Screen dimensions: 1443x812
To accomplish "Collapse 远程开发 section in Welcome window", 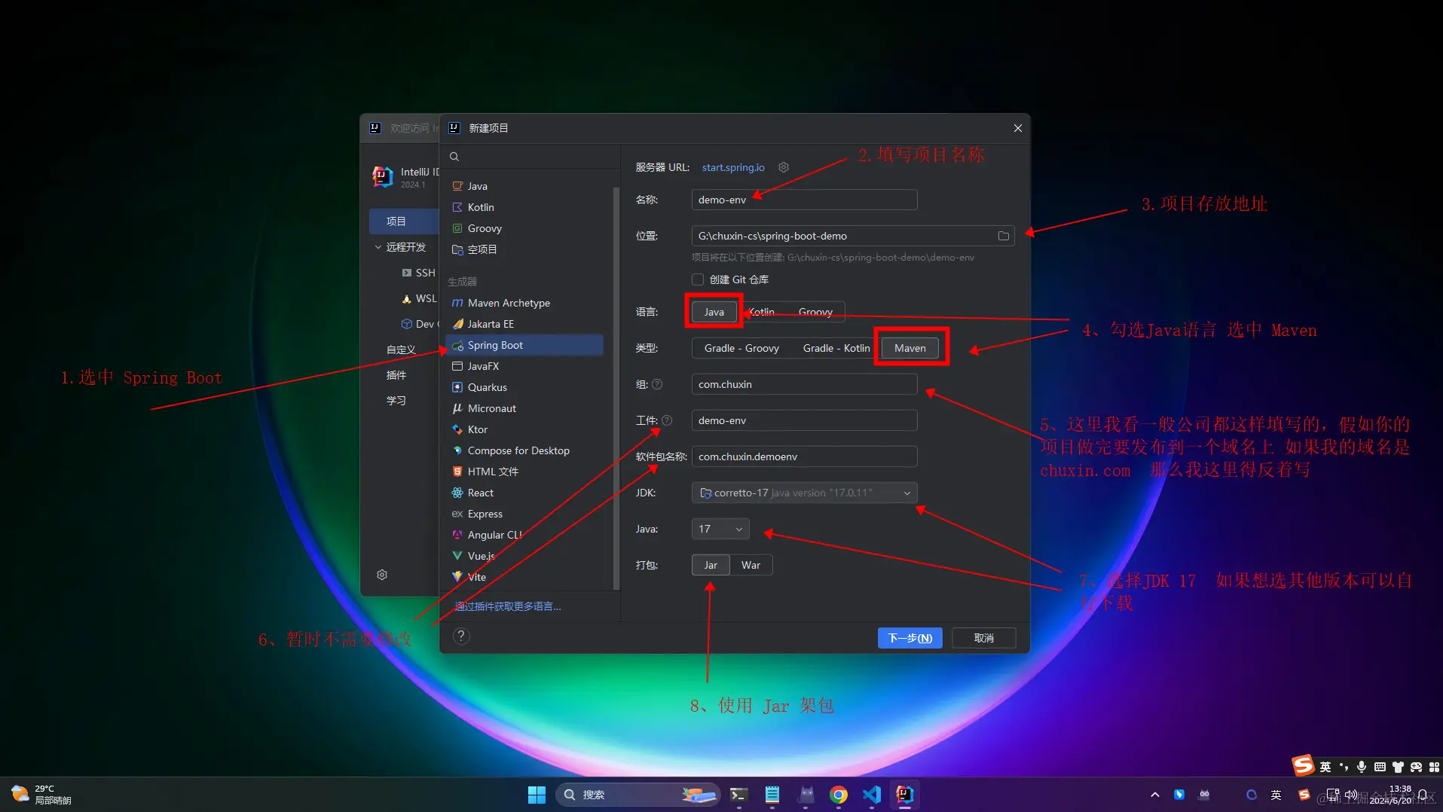I will tap(378, 247).
